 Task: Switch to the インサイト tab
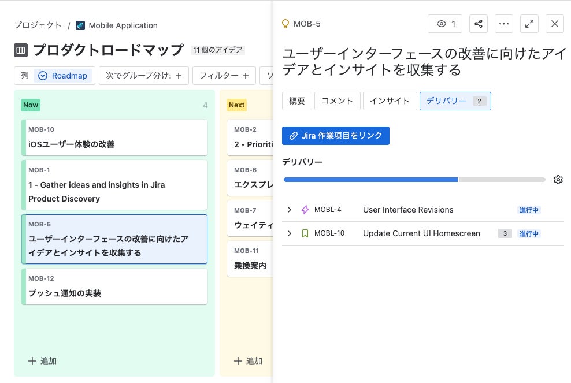390,101
